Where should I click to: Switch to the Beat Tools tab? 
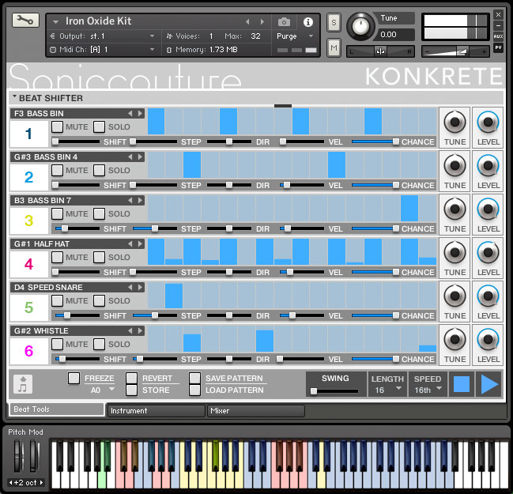click(57, 409)
